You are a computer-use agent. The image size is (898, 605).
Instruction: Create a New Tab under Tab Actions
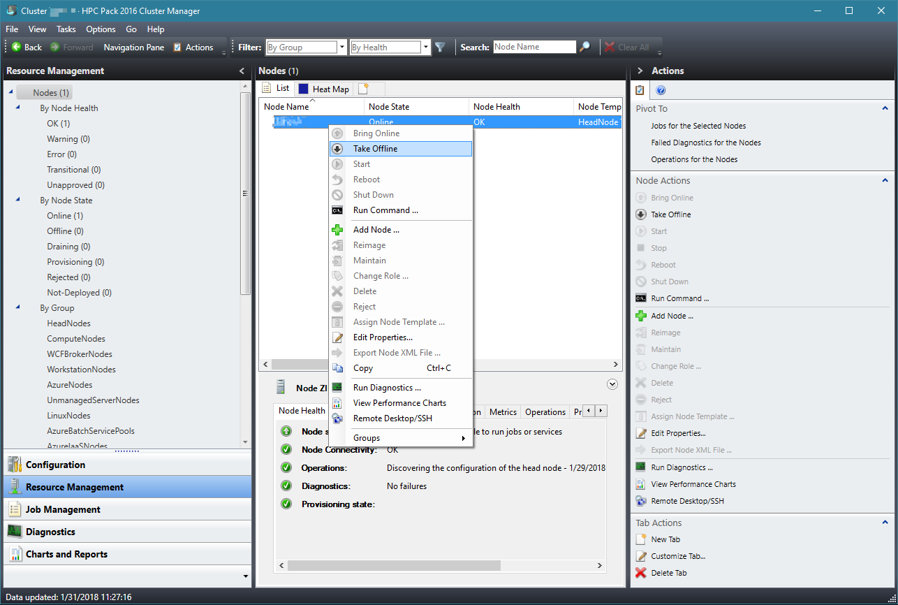(x=665, y=539)
